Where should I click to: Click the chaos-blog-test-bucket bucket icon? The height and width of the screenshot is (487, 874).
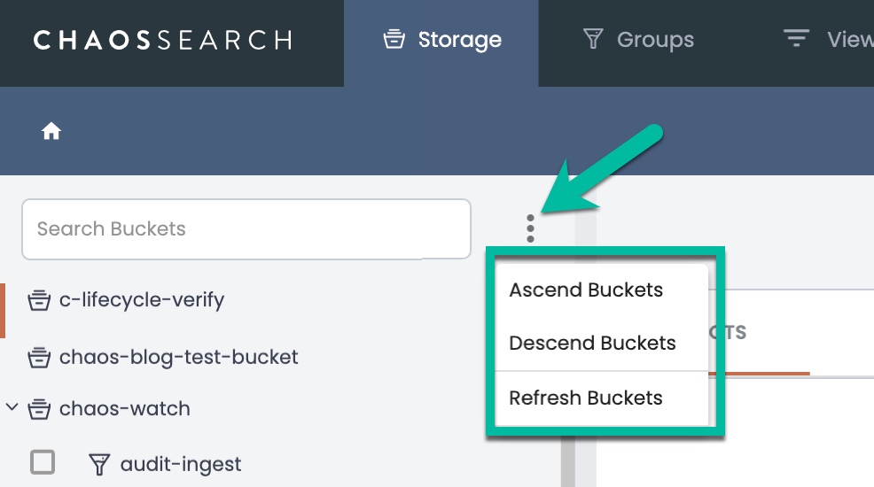pyautogui.click(x=38, y=358)
